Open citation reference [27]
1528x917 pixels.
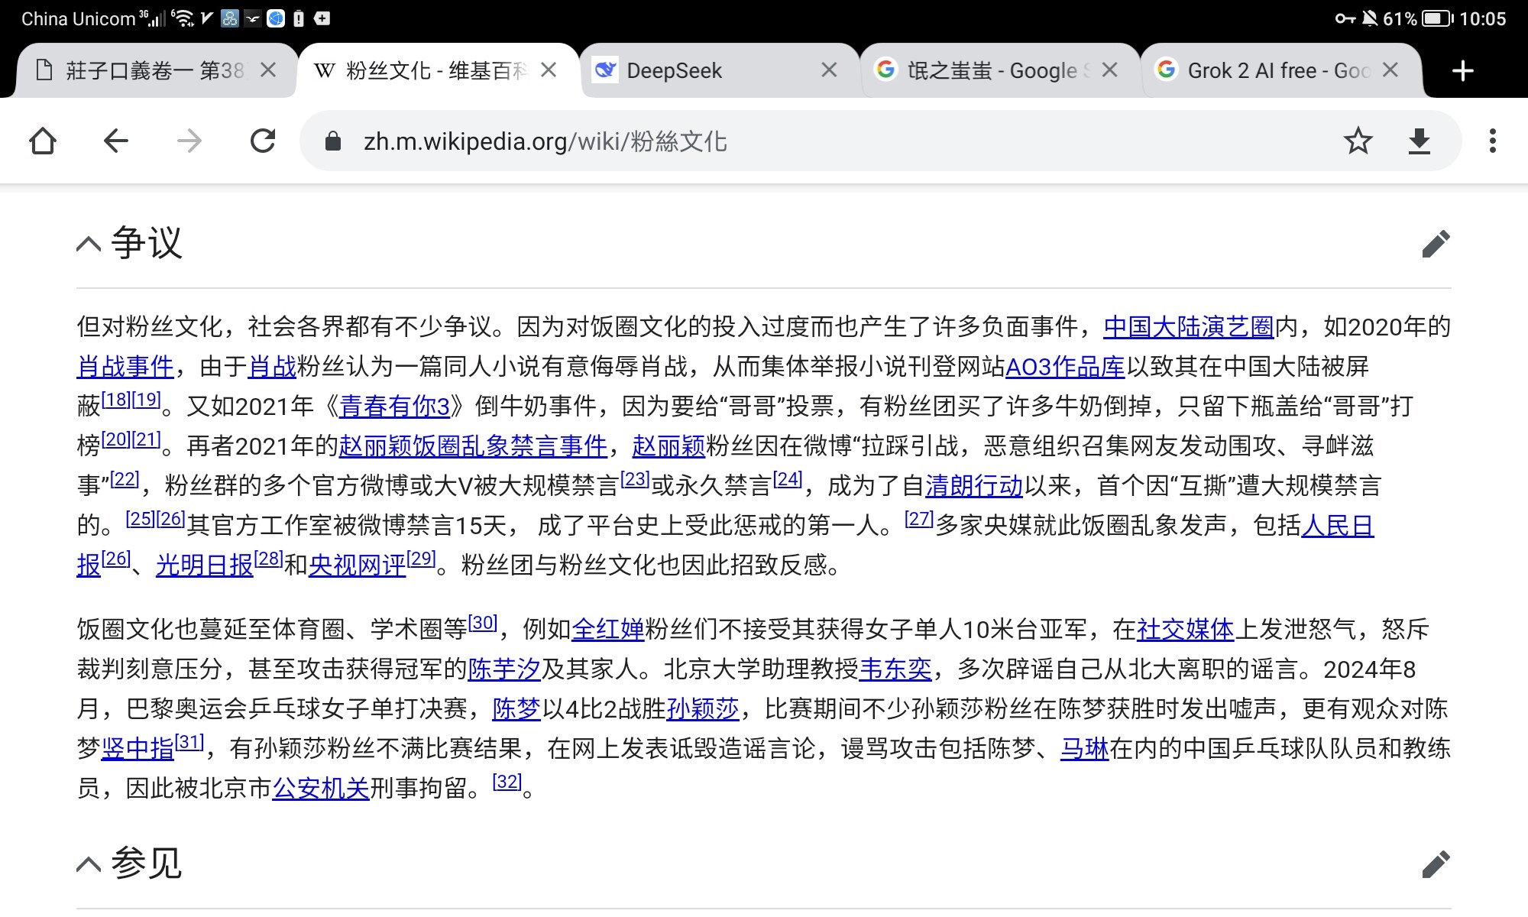919,520
